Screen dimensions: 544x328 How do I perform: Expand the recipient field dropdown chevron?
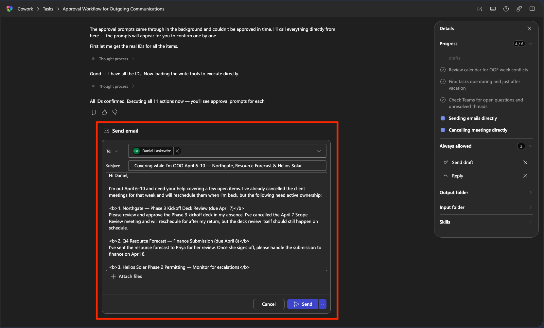coord(319,151)
